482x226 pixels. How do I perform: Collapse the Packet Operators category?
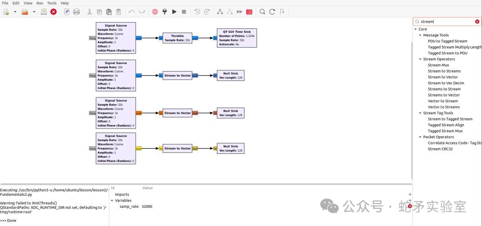pyautogui.click(x=420, y=137)
